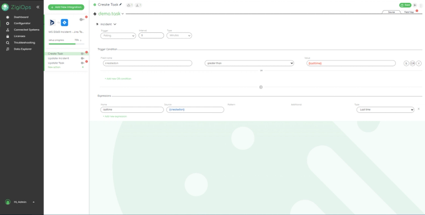Toggle the Create Task action switch
This screenshot has width=425, height=215.
click(x=82, y=54)
